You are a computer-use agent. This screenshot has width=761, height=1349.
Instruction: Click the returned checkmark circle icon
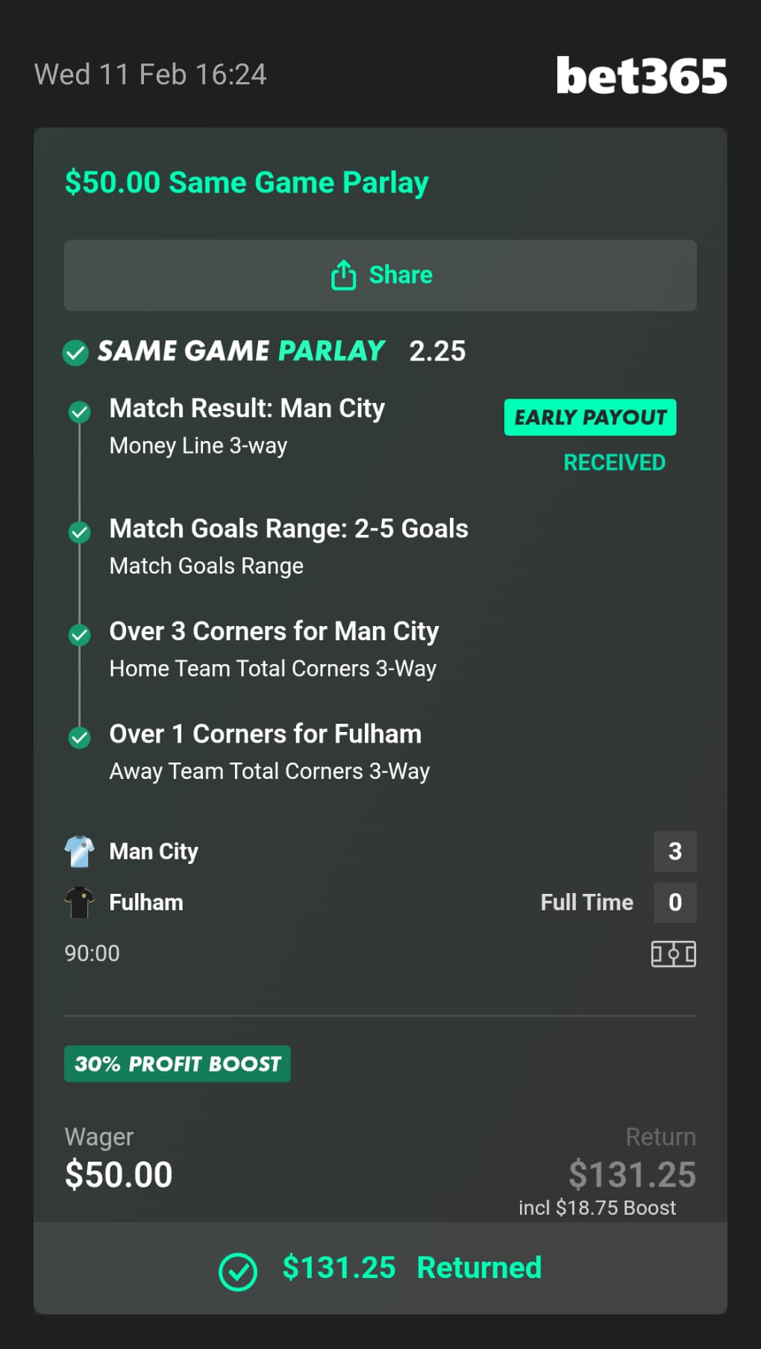coord(238,1271)
